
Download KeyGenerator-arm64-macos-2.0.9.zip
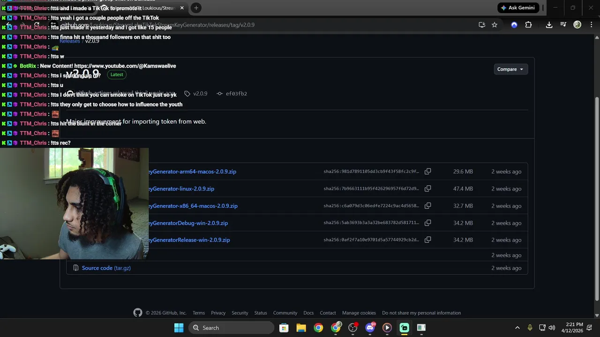tap(192, 172)
